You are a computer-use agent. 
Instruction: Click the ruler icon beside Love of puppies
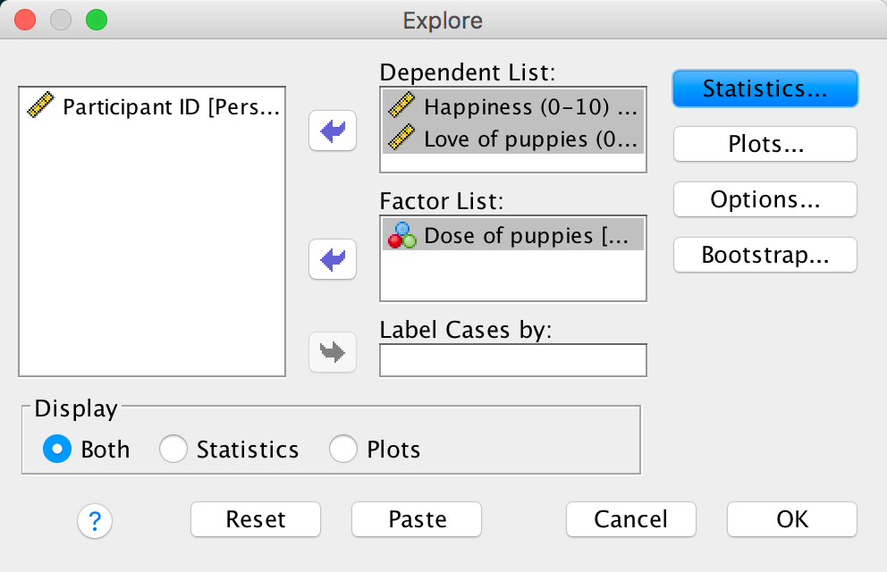click(402, 139)
